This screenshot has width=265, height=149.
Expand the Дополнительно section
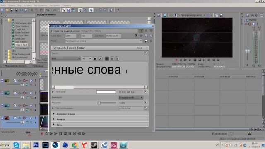54,114
